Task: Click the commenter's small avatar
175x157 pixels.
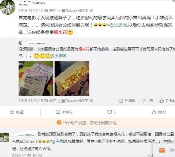Action: (x=5, y=137)
